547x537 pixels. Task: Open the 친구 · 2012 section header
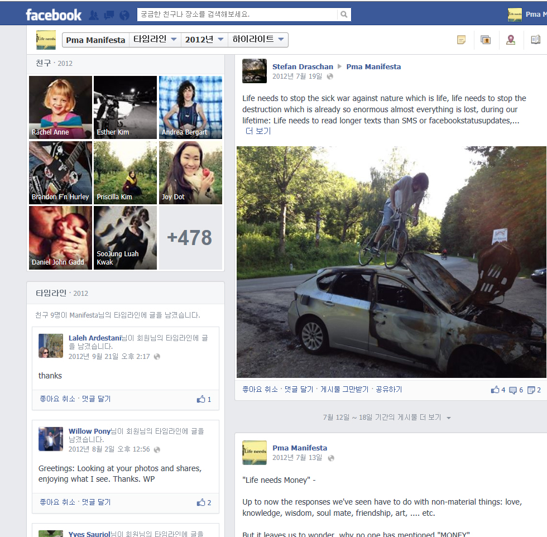(x=54, y=63)
